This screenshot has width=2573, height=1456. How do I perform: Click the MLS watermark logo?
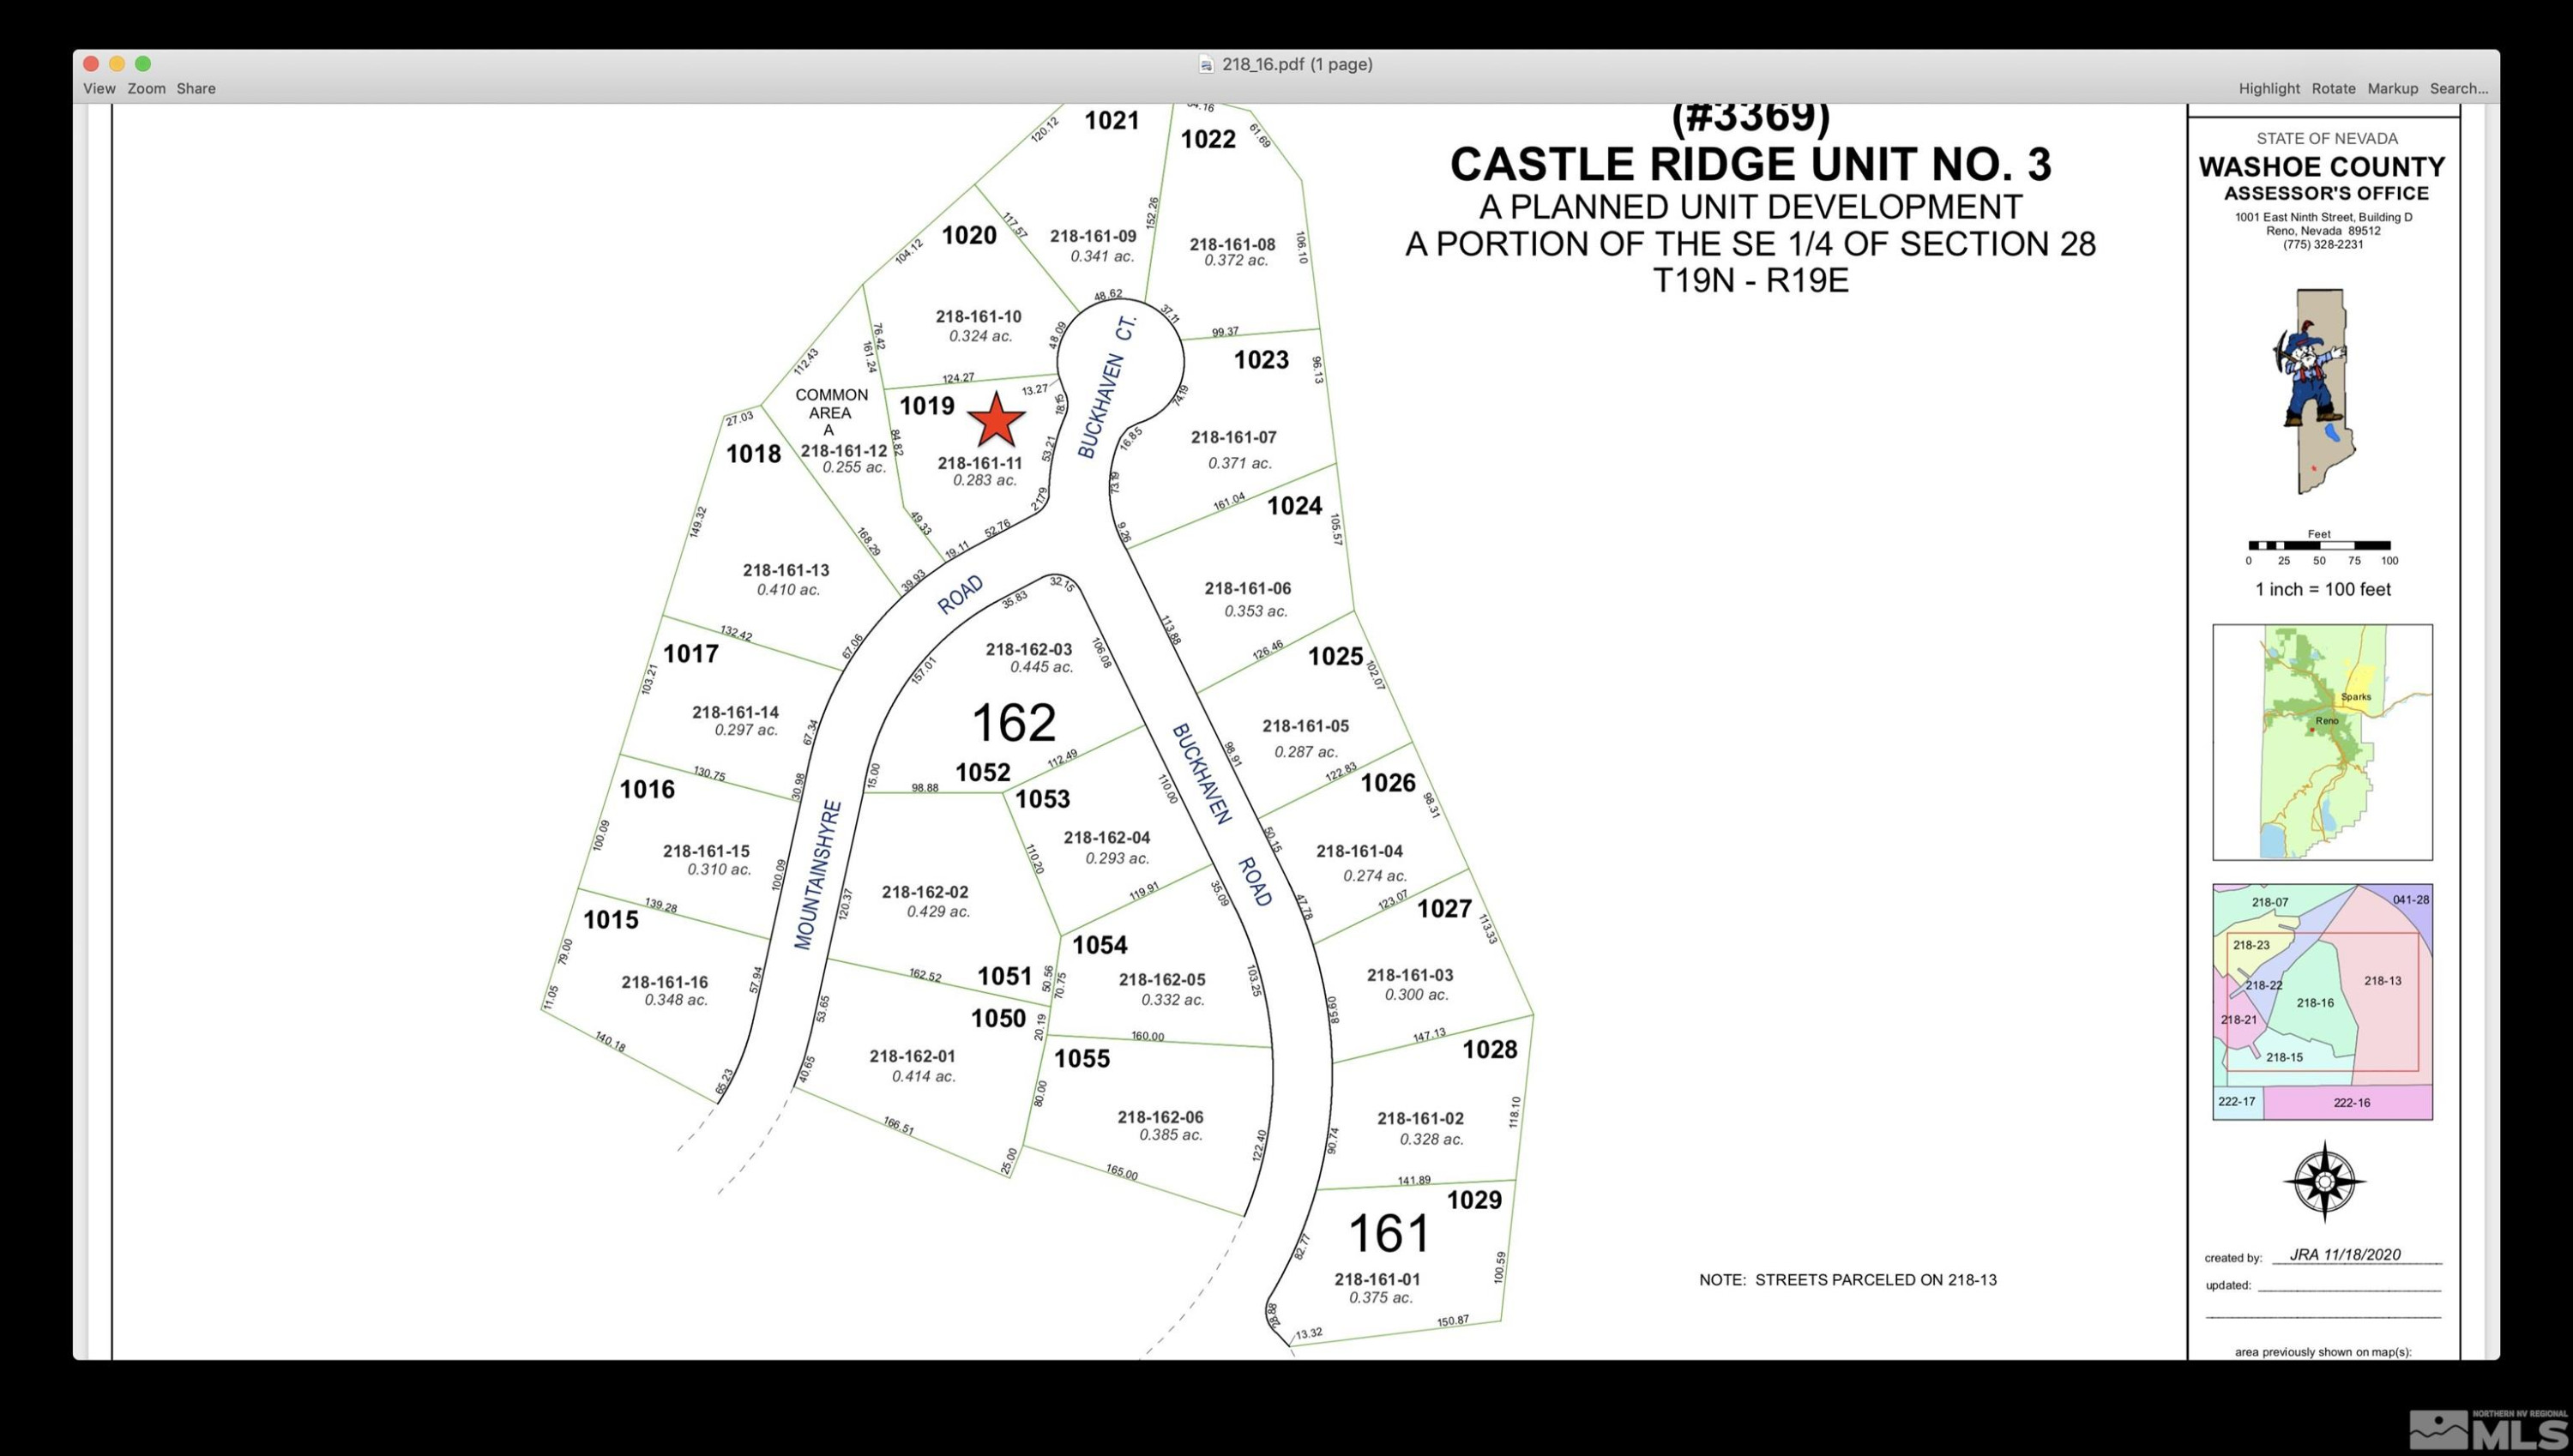[2488, 1430]
